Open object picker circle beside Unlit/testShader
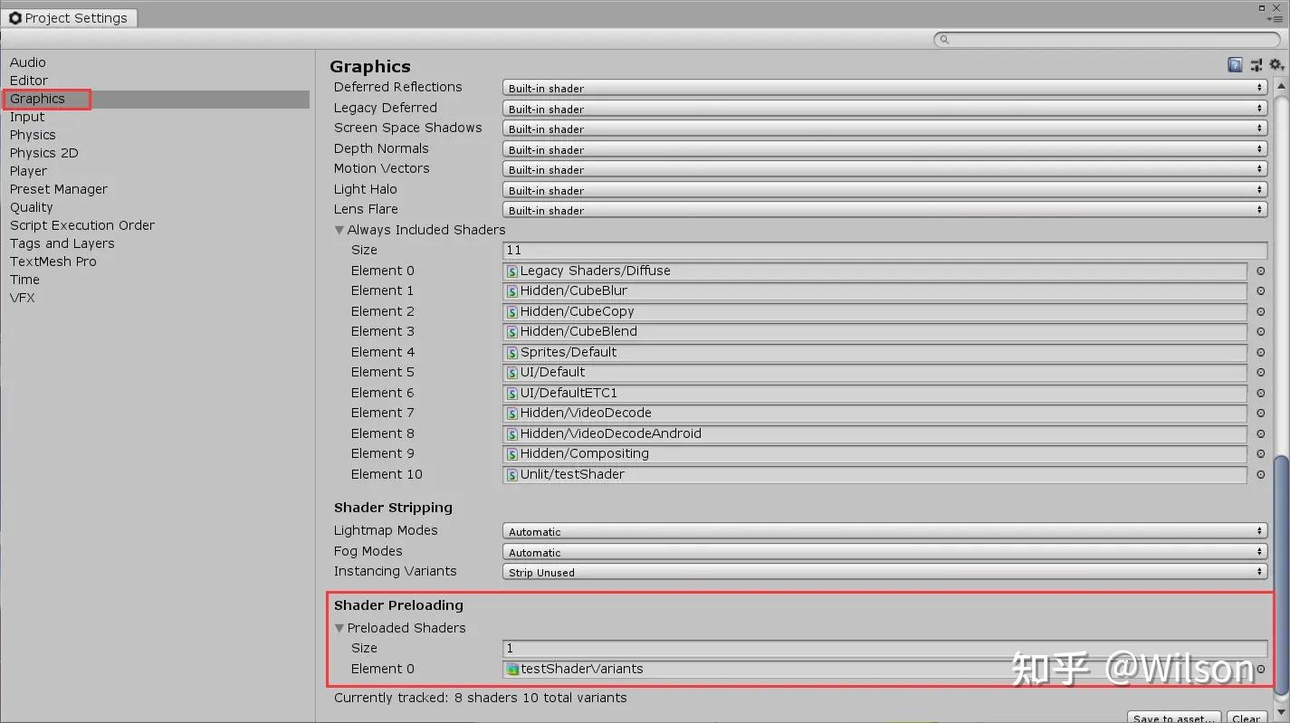Image resolution: width=1290 pixels, height=723 pixels. (x=1260, y=474)
